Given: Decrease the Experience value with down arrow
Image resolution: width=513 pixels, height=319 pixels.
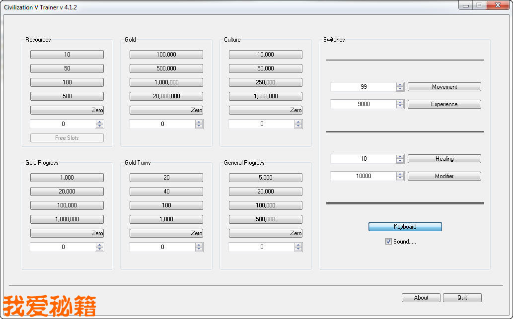Looking at the screenshot, I should point(400,107).
